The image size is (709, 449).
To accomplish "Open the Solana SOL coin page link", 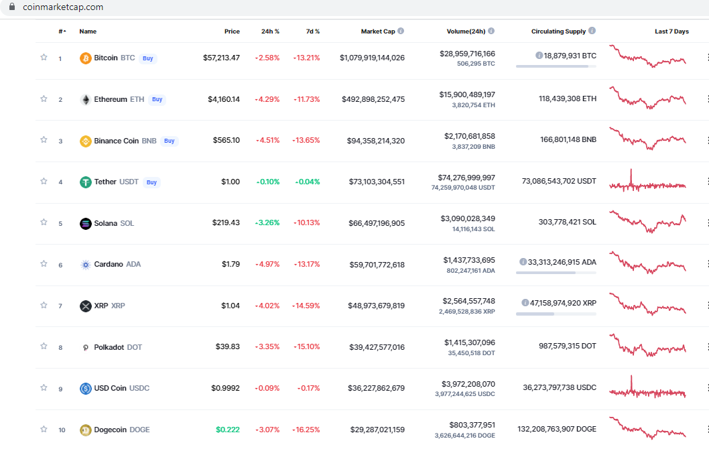I will click(x=114, y=223).
